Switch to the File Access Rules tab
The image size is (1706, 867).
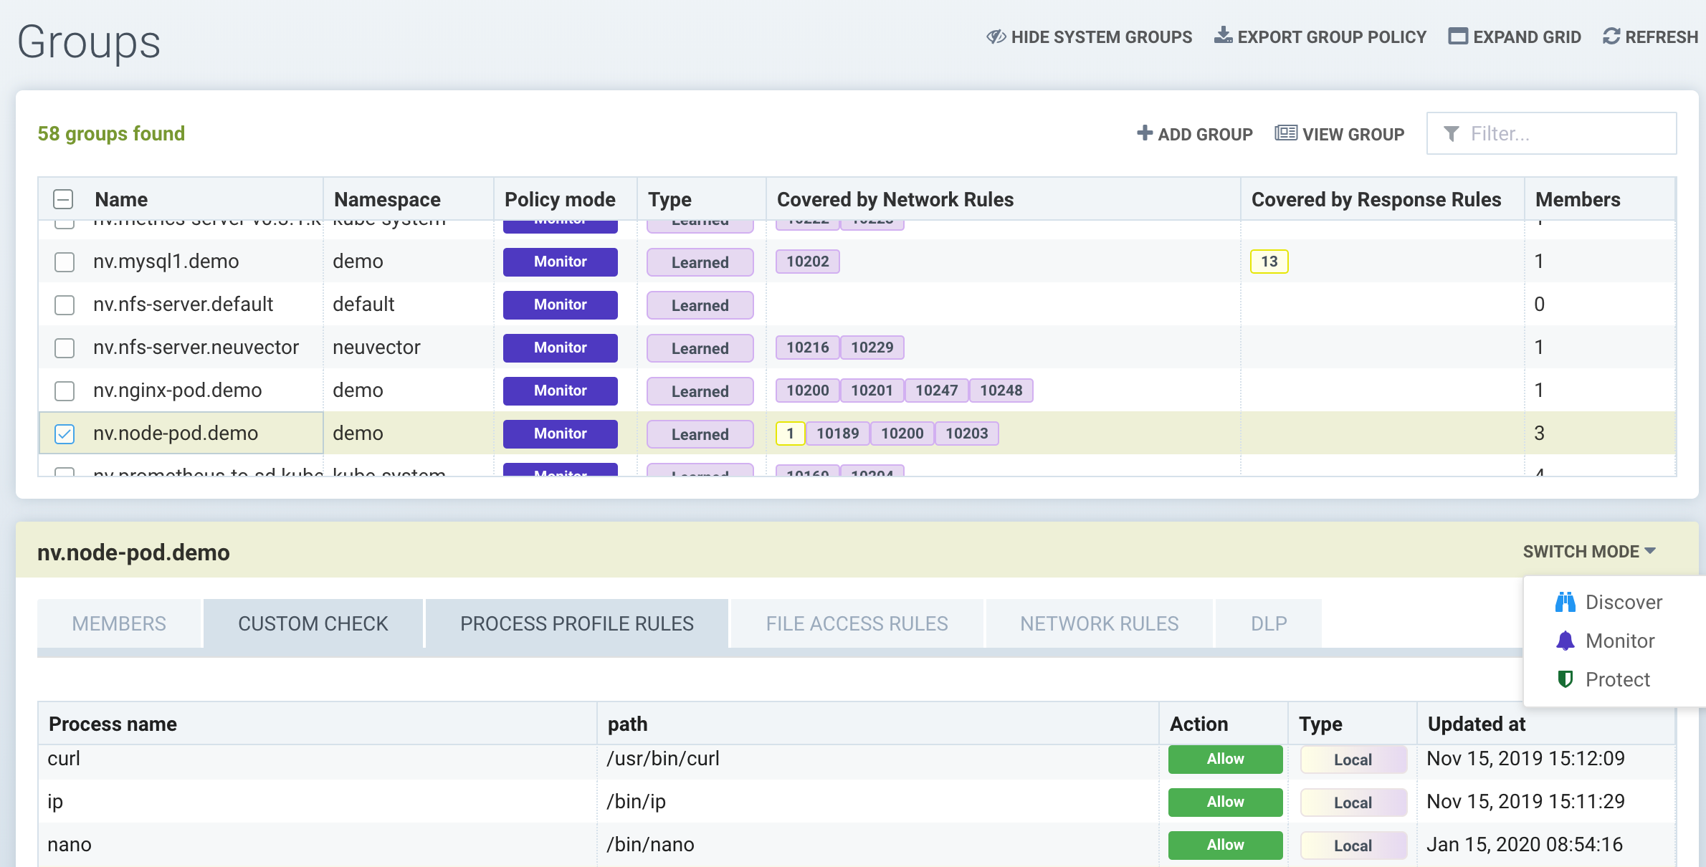tap(857, 623)
